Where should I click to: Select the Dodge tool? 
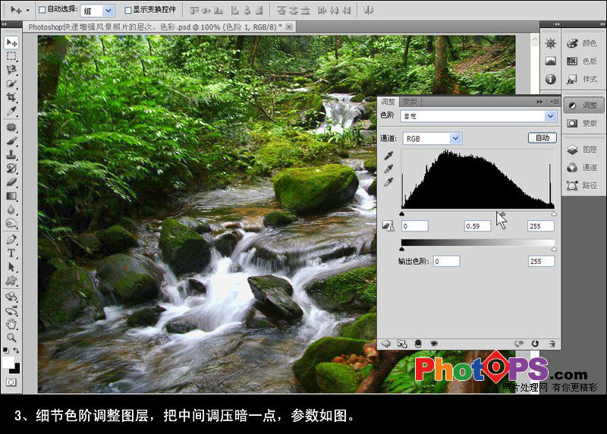(x=11, y=224)
